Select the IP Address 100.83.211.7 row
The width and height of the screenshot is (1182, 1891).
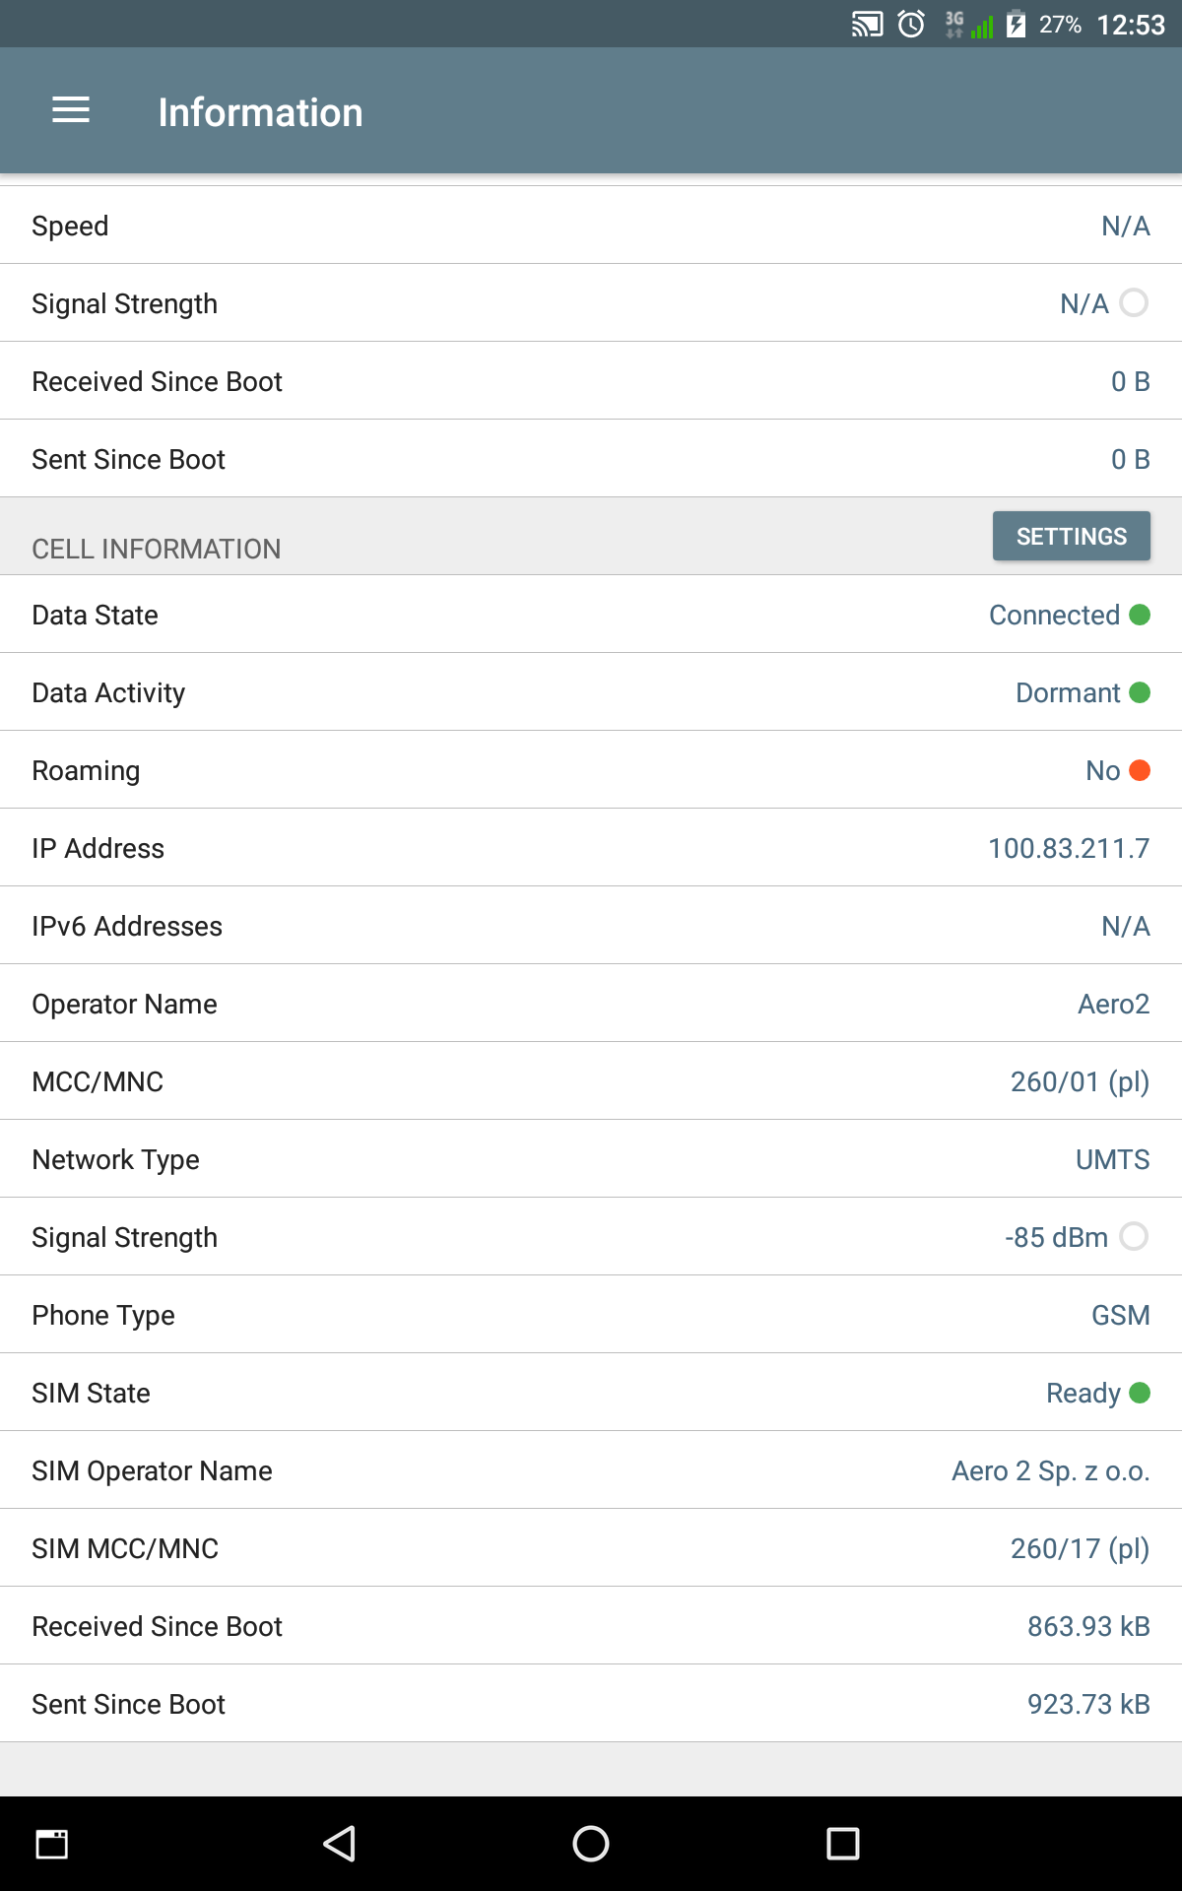pos(591,848)
